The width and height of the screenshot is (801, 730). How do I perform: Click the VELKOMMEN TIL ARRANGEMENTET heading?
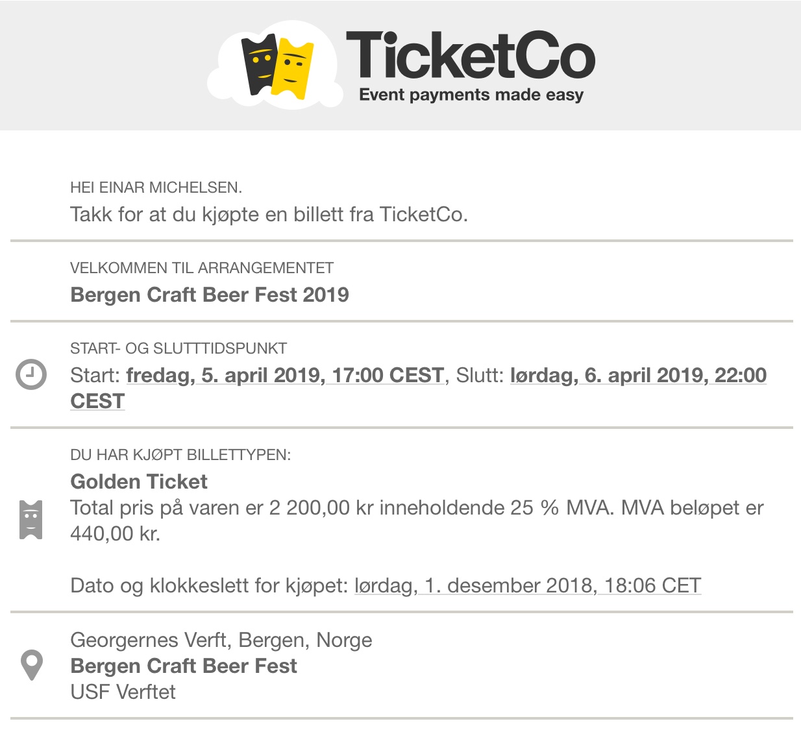tap(202, 268)
